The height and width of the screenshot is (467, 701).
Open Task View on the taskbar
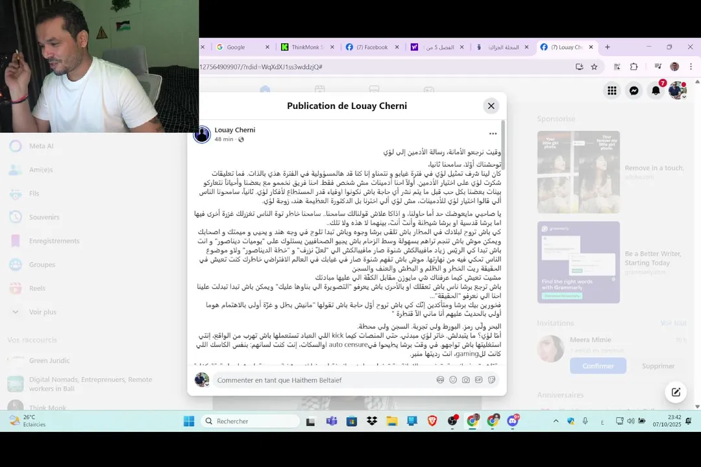(310, 421)
